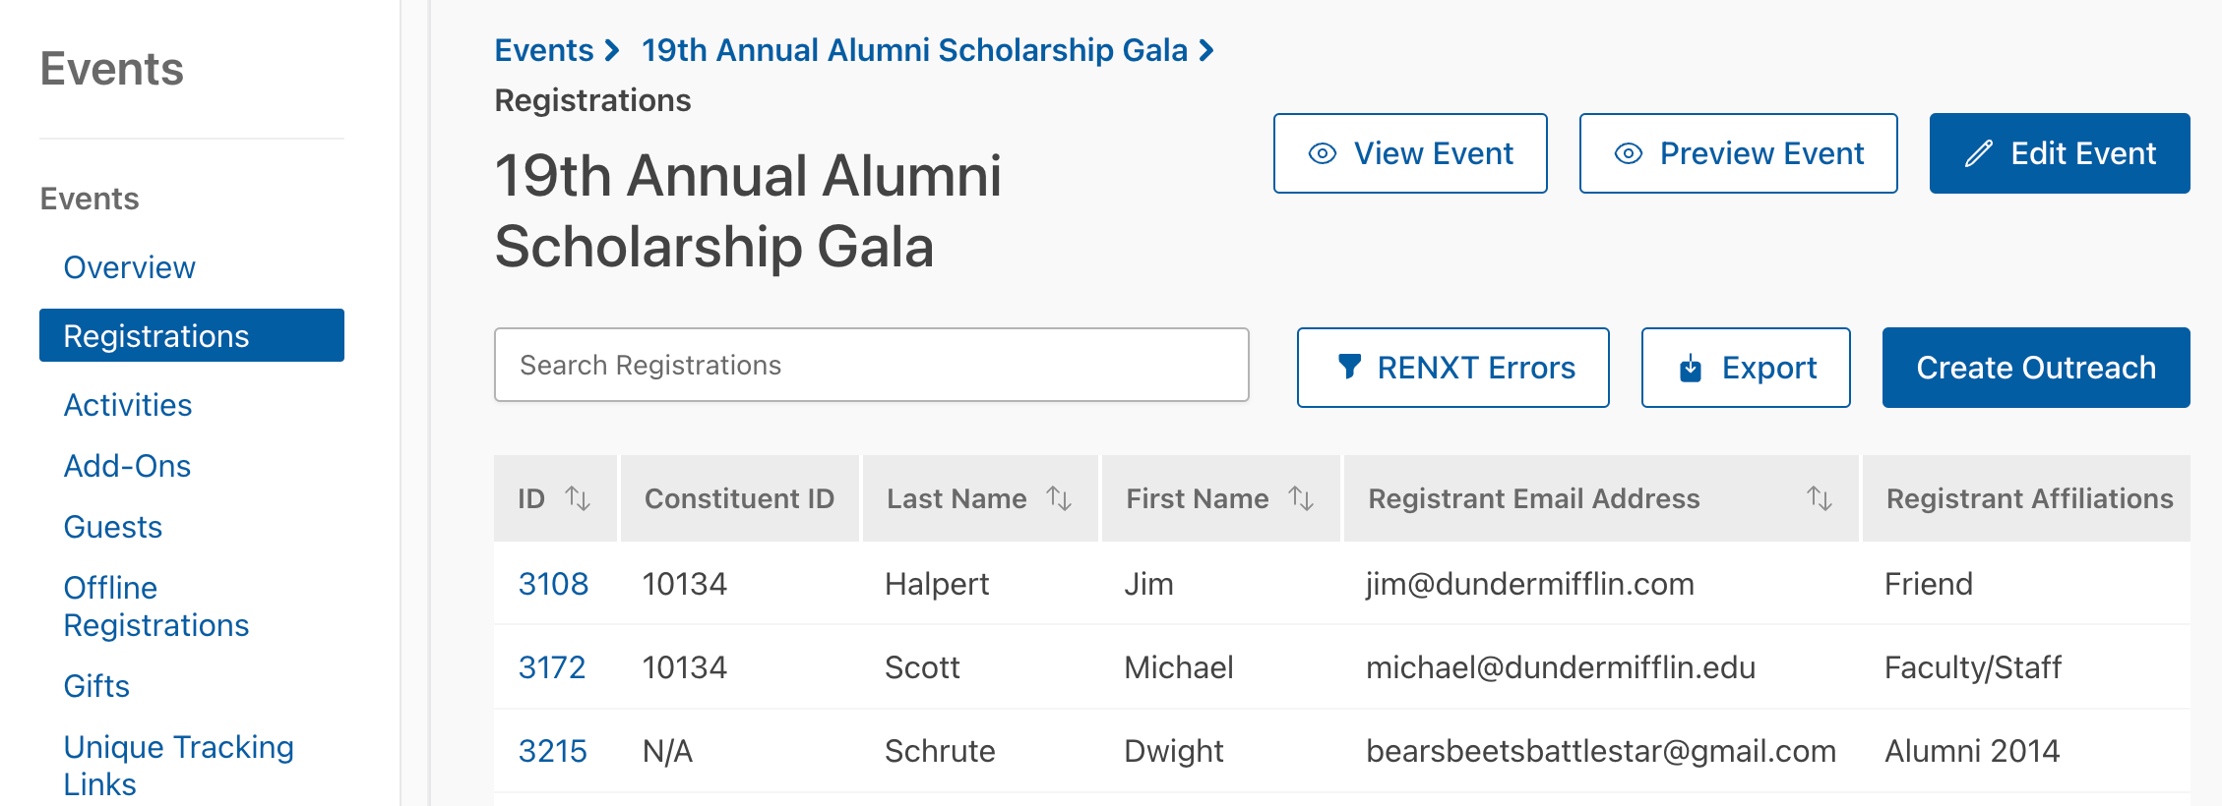Open the Activities sidebar item
Screen dimensions: 2222x806
(x=128, y=405)
